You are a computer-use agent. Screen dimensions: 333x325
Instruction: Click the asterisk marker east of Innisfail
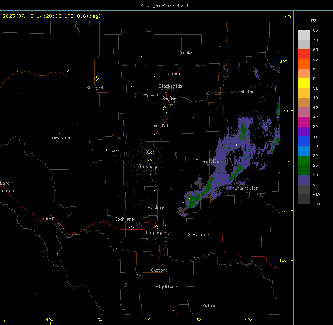coord(194,117)
